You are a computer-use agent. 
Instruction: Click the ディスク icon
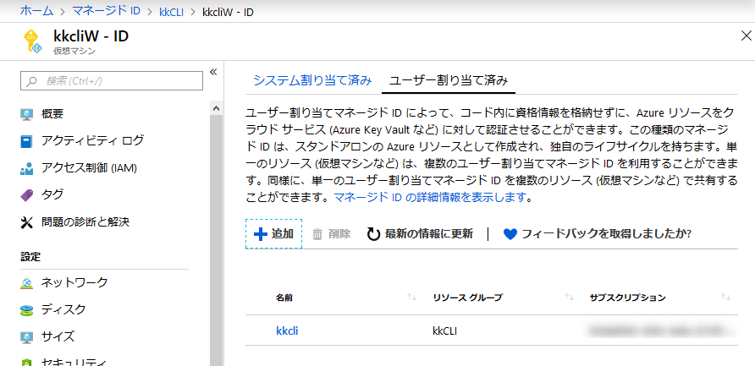(x=27, y=309)
